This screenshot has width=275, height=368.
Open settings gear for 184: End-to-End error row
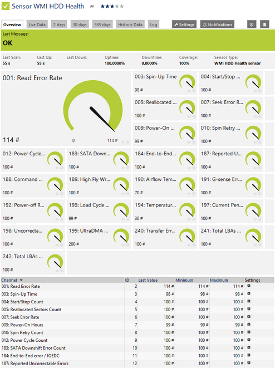[249, 355]
